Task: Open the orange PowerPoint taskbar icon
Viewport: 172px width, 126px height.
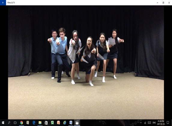Action: tap(59, 123)
